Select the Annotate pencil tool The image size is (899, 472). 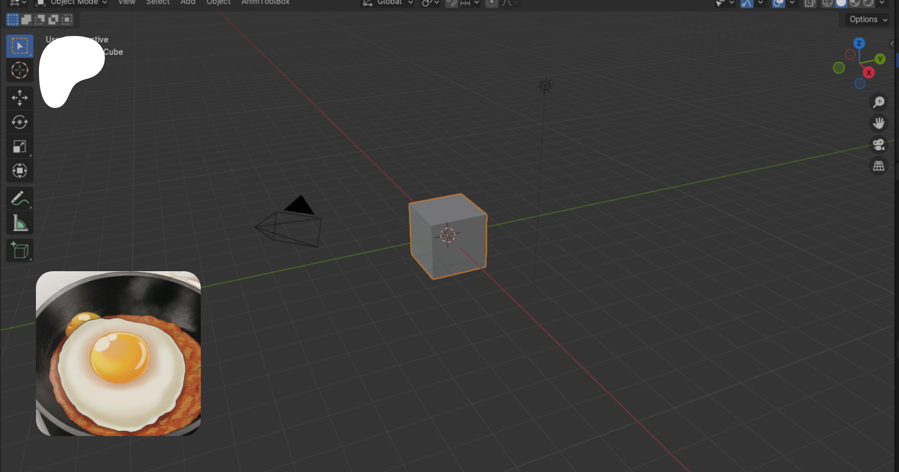[19, 199]
